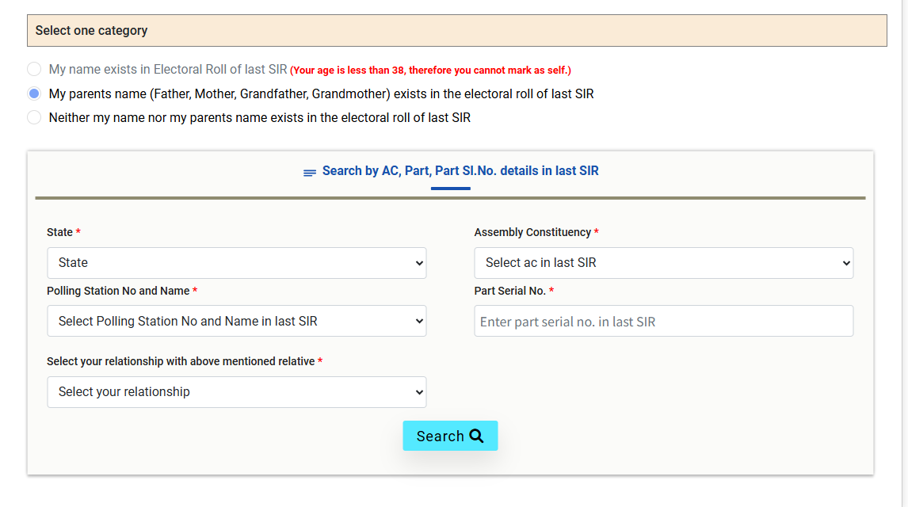The width and height of the screenshot is (908, 507).
Task: Click the lines icon beside Search by AC heading
Action: (x=310, y=172)
